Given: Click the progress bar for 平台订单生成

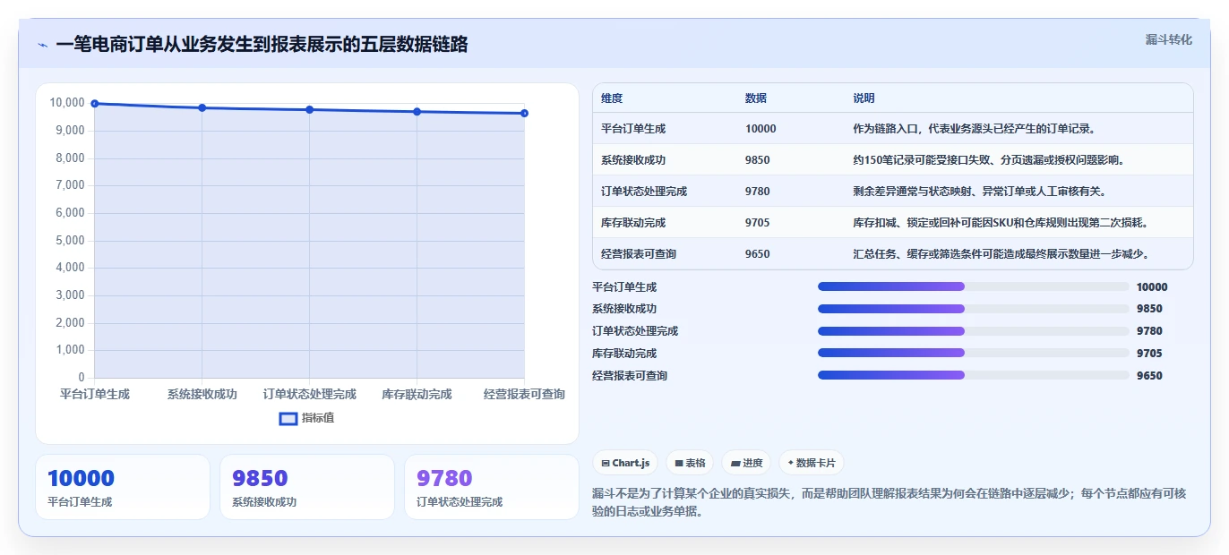Looking at the screenshot, I should pos(973,286).
